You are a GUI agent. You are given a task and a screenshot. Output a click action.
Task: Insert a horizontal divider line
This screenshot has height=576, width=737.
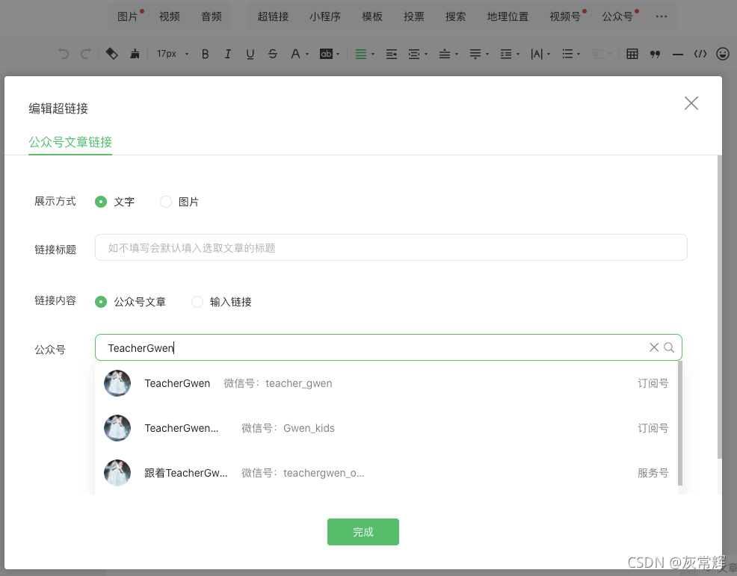(677, 55)
